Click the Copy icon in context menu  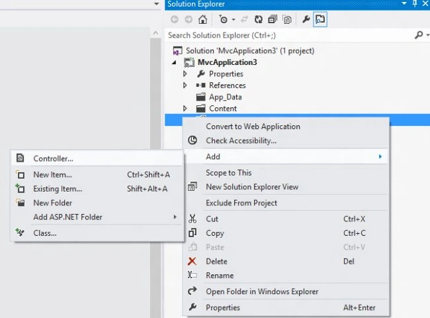point(193,233)
